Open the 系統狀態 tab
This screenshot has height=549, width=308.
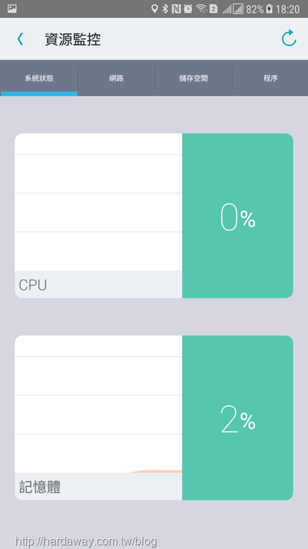tap(39, 78)
